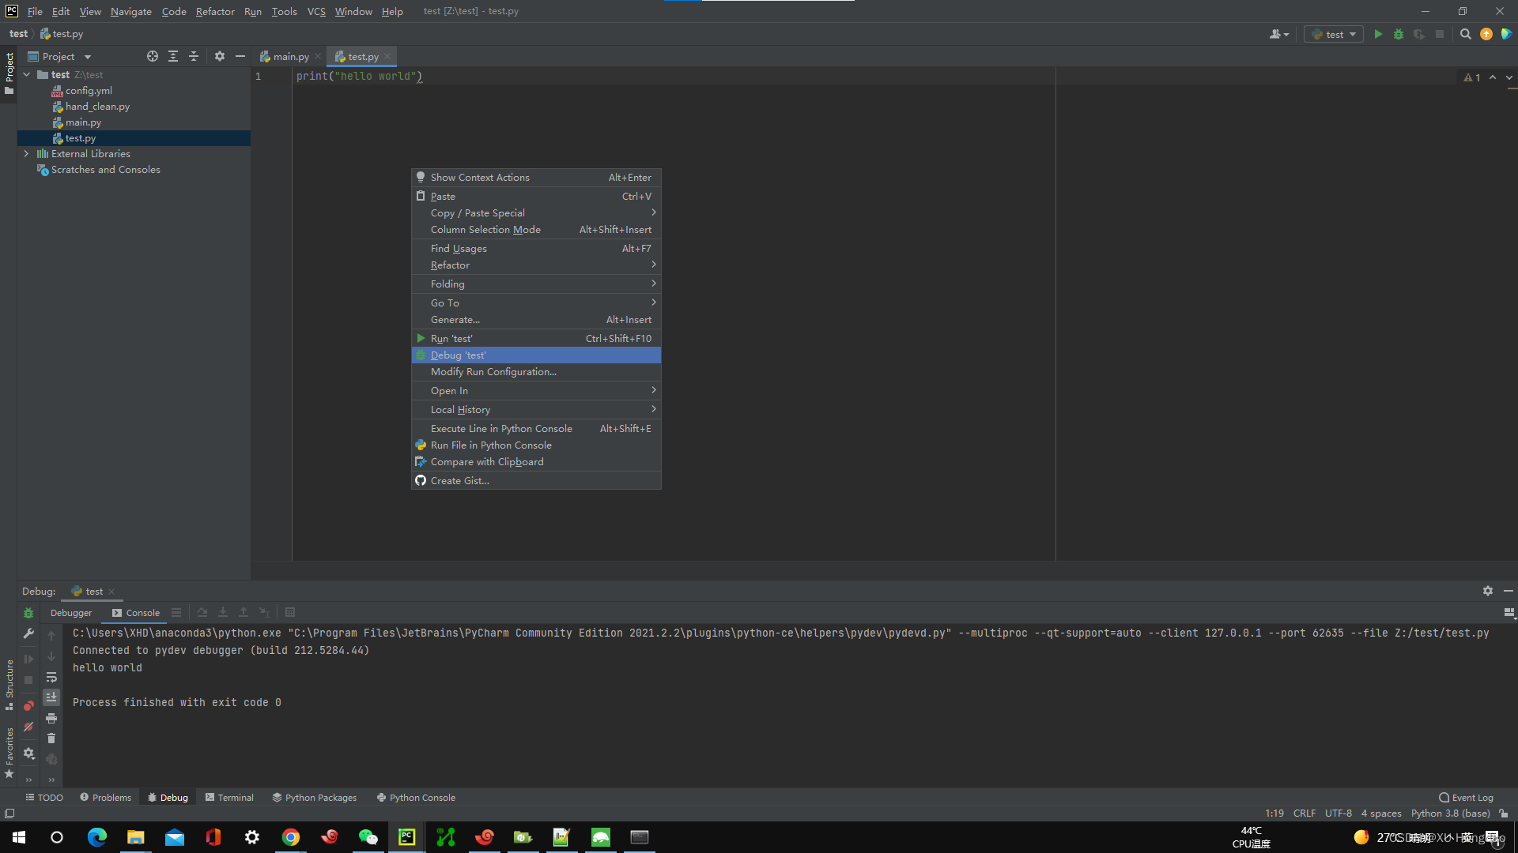Viewport: 1518px width, 853px height.
Task: Click Expand All in Project panel toolbar
Action: [173, 56]
